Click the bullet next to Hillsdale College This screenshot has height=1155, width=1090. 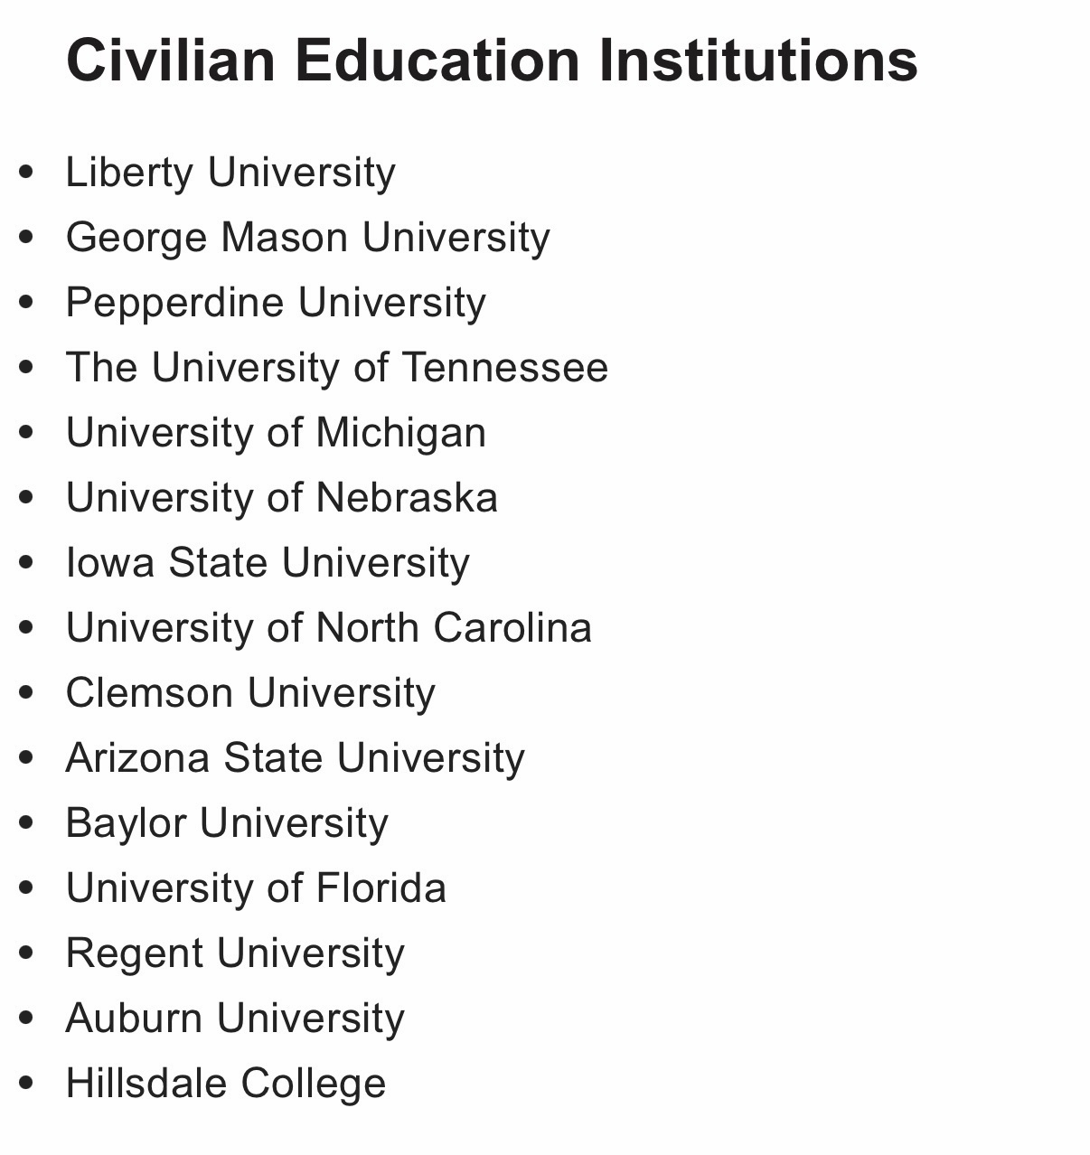26,1083
